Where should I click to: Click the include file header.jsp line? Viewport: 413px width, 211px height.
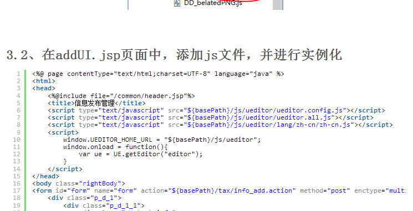click(121, 96)
